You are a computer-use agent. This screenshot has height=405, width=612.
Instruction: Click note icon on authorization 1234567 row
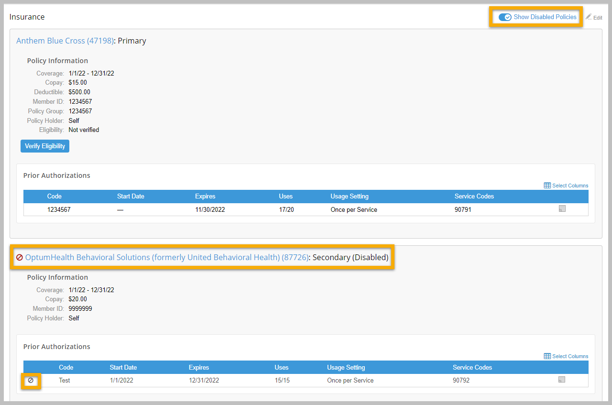click(562, 208)
